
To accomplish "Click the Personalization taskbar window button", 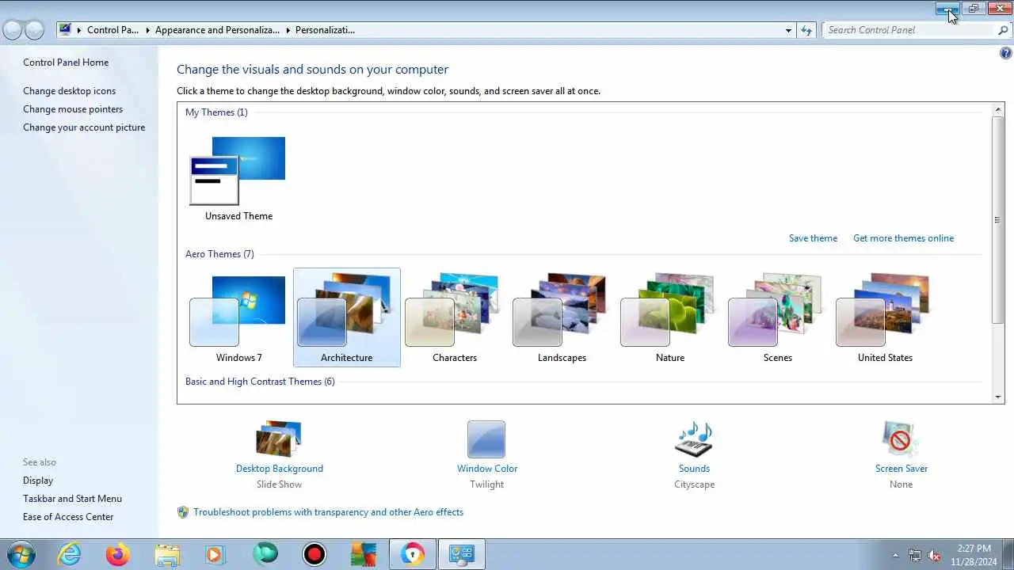I will 461,554.
